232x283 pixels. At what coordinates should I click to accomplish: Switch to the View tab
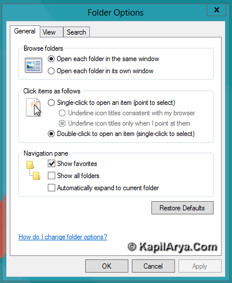[51, 32]
